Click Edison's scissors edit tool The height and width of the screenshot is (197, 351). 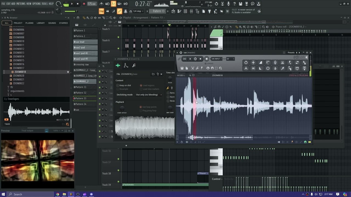(193, 68)
